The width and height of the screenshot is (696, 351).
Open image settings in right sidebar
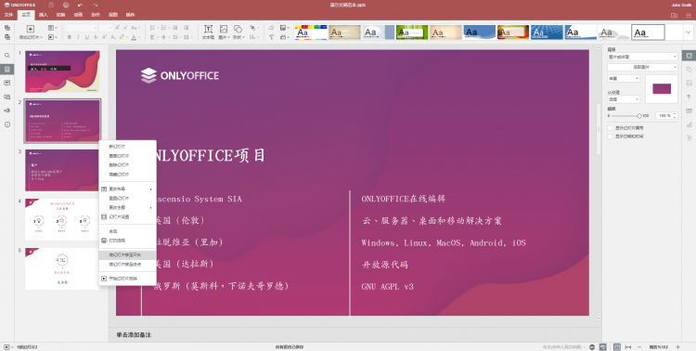[x=689, y=83]
